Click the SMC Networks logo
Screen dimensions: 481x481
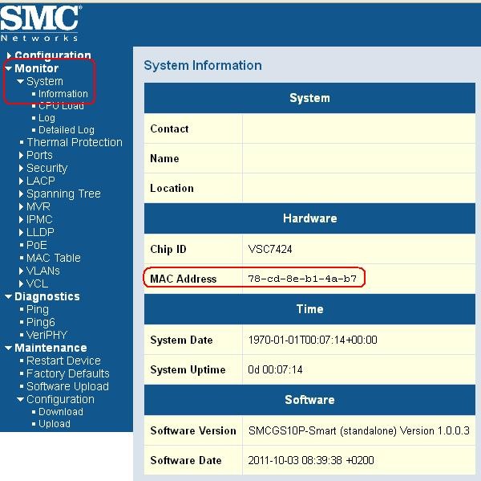coord(41,23)
